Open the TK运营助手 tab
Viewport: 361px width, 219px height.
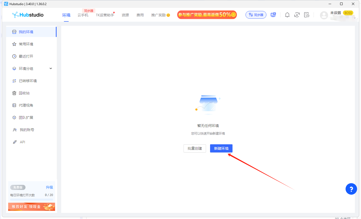pyautogui.click(x=105, y=15)
